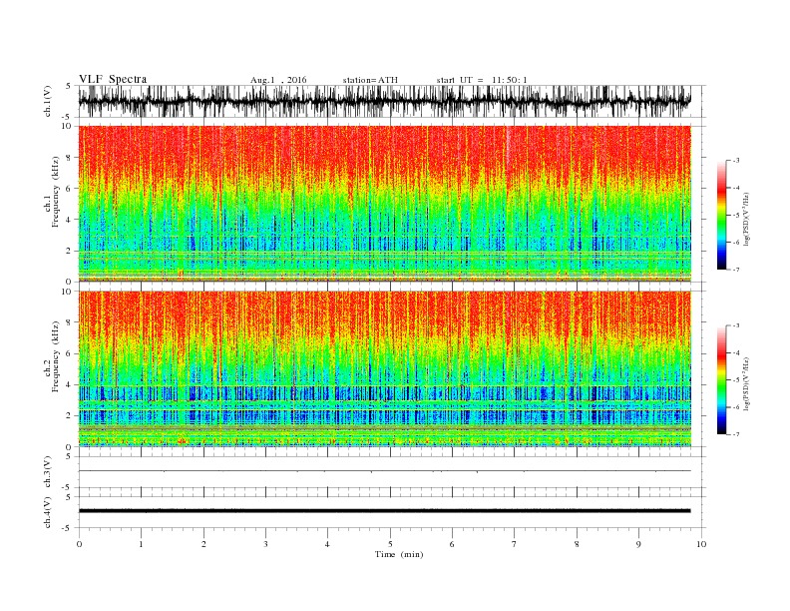Click the '8' tick on Time axis
Screen dimensions: 790x611
(577, 544)
